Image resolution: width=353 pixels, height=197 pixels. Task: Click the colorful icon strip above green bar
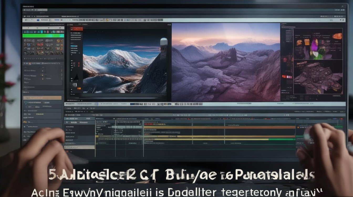click(43, 31)
